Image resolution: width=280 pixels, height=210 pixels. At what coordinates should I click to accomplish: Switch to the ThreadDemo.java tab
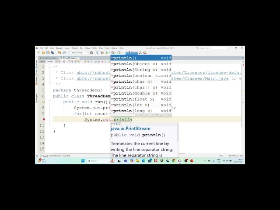pyautogui.click(x=70, y=58)
